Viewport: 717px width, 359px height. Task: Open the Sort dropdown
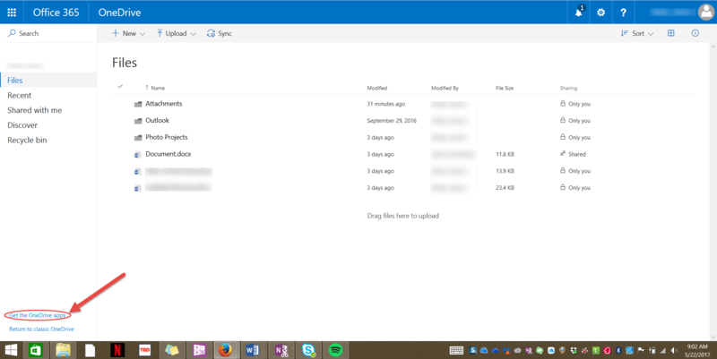pos(636,33)
